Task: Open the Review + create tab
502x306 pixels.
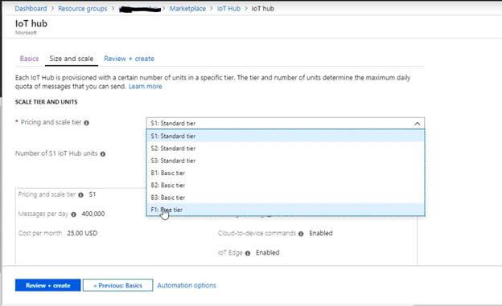Action: click(129, 59)
